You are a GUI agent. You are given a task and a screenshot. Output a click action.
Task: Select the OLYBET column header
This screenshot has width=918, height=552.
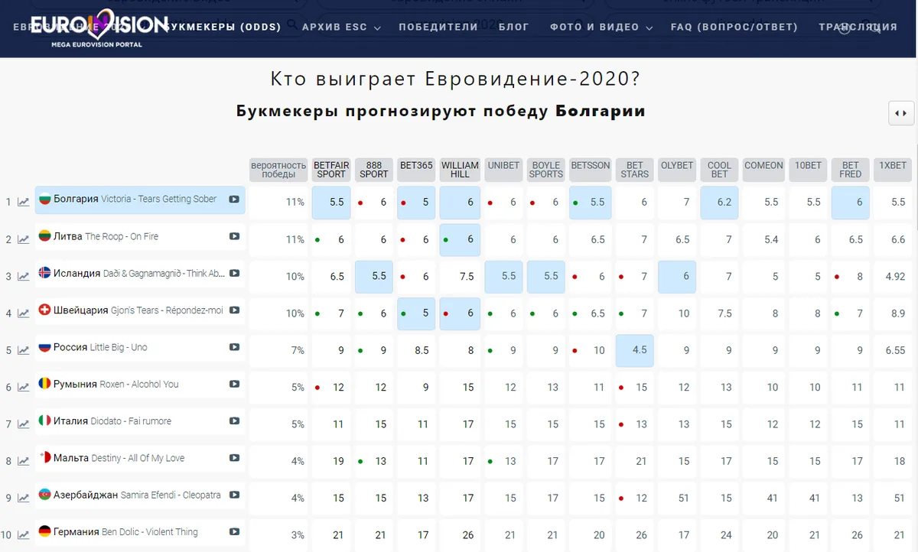pos(677,170)
